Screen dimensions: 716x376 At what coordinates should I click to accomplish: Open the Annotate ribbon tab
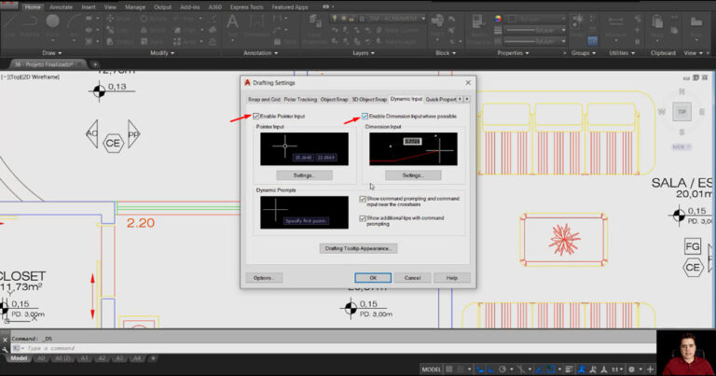(61, 7)
